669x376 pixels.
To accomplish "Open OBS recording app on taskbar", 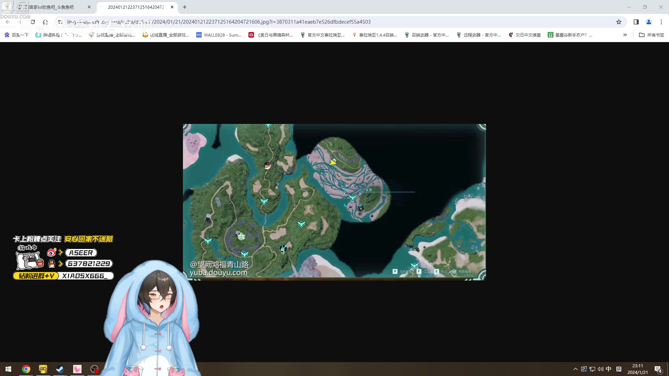I will pyautogui.click(x=94, y=369).
